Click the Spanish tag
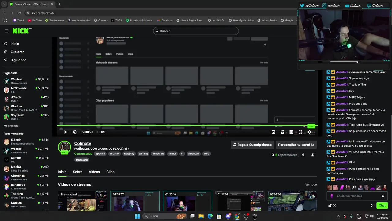392x221 pixels. coord(100,154)
